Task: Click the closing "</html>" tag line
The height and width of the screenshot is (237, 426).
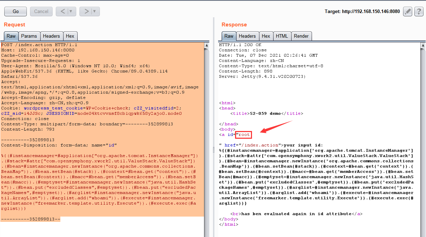Action: 229,224
